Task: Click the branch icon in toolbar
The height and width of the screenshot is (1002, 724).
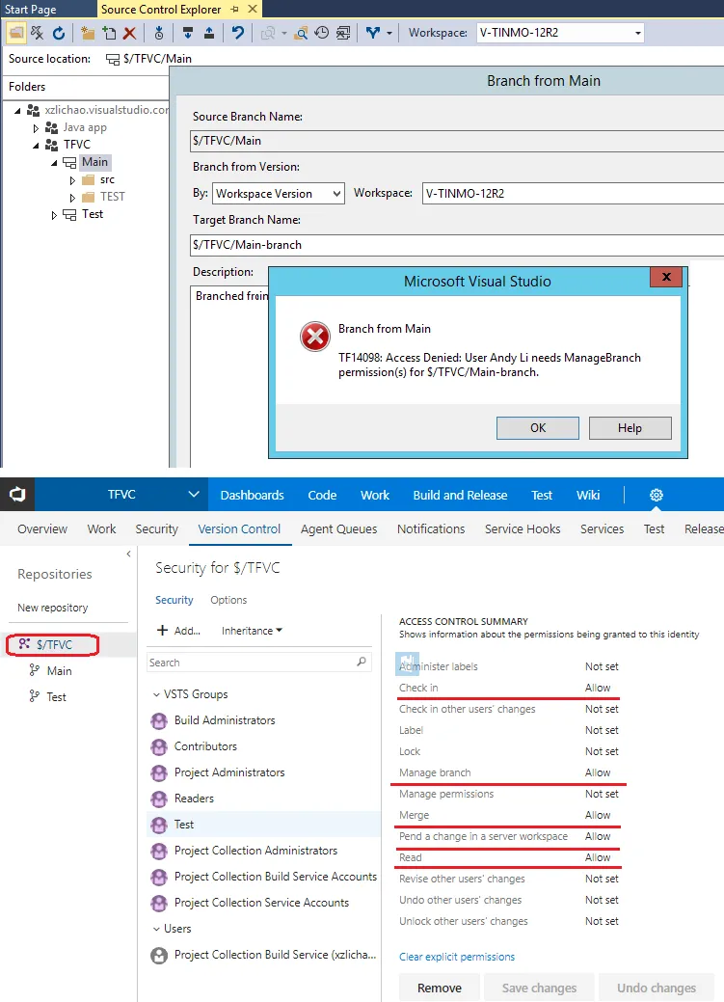Action: [373, 33]
